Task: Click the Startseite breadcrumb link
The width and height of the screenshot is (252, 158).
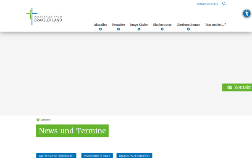Action: pyautogui.click(x=45, y=120)
